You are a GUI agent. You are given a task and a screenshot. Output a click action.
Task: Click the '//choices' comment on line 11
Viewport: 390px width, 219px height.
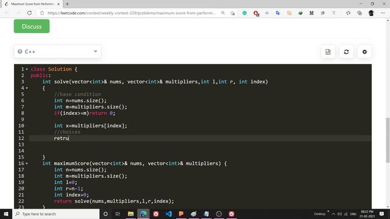tap(67, 132)
